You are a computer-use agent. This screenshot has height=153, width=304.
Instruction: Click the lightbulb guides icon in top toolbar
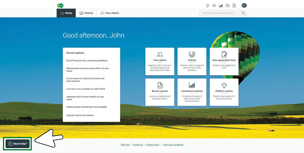tap(207, 5)
